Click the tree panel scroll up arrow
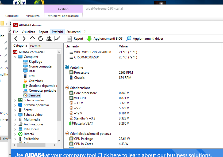 point(59,52)
